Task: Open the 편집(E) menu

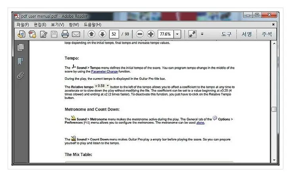Action: 40,25
